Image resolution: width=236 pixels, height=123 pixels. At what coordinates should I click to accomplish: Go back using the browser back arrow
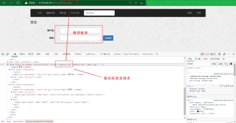tap(4, 3)
